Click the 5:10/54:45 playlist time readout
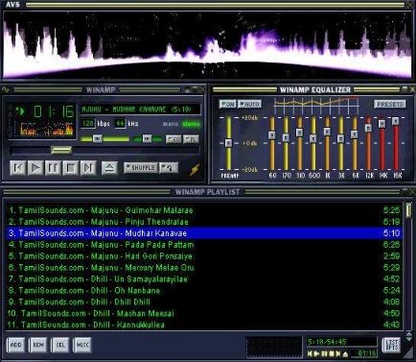 point(341,342)
